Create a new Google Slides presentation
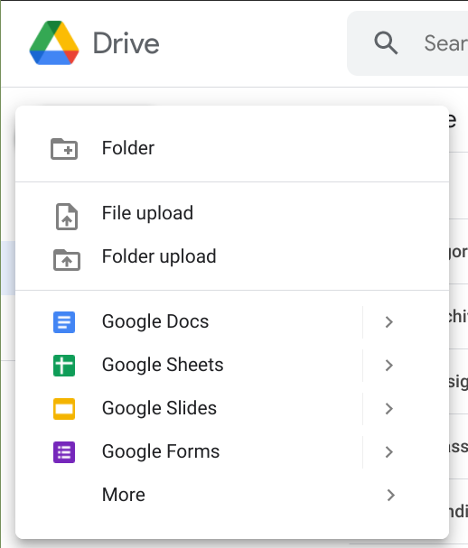The image size is (468, 548). coord(189,409)
